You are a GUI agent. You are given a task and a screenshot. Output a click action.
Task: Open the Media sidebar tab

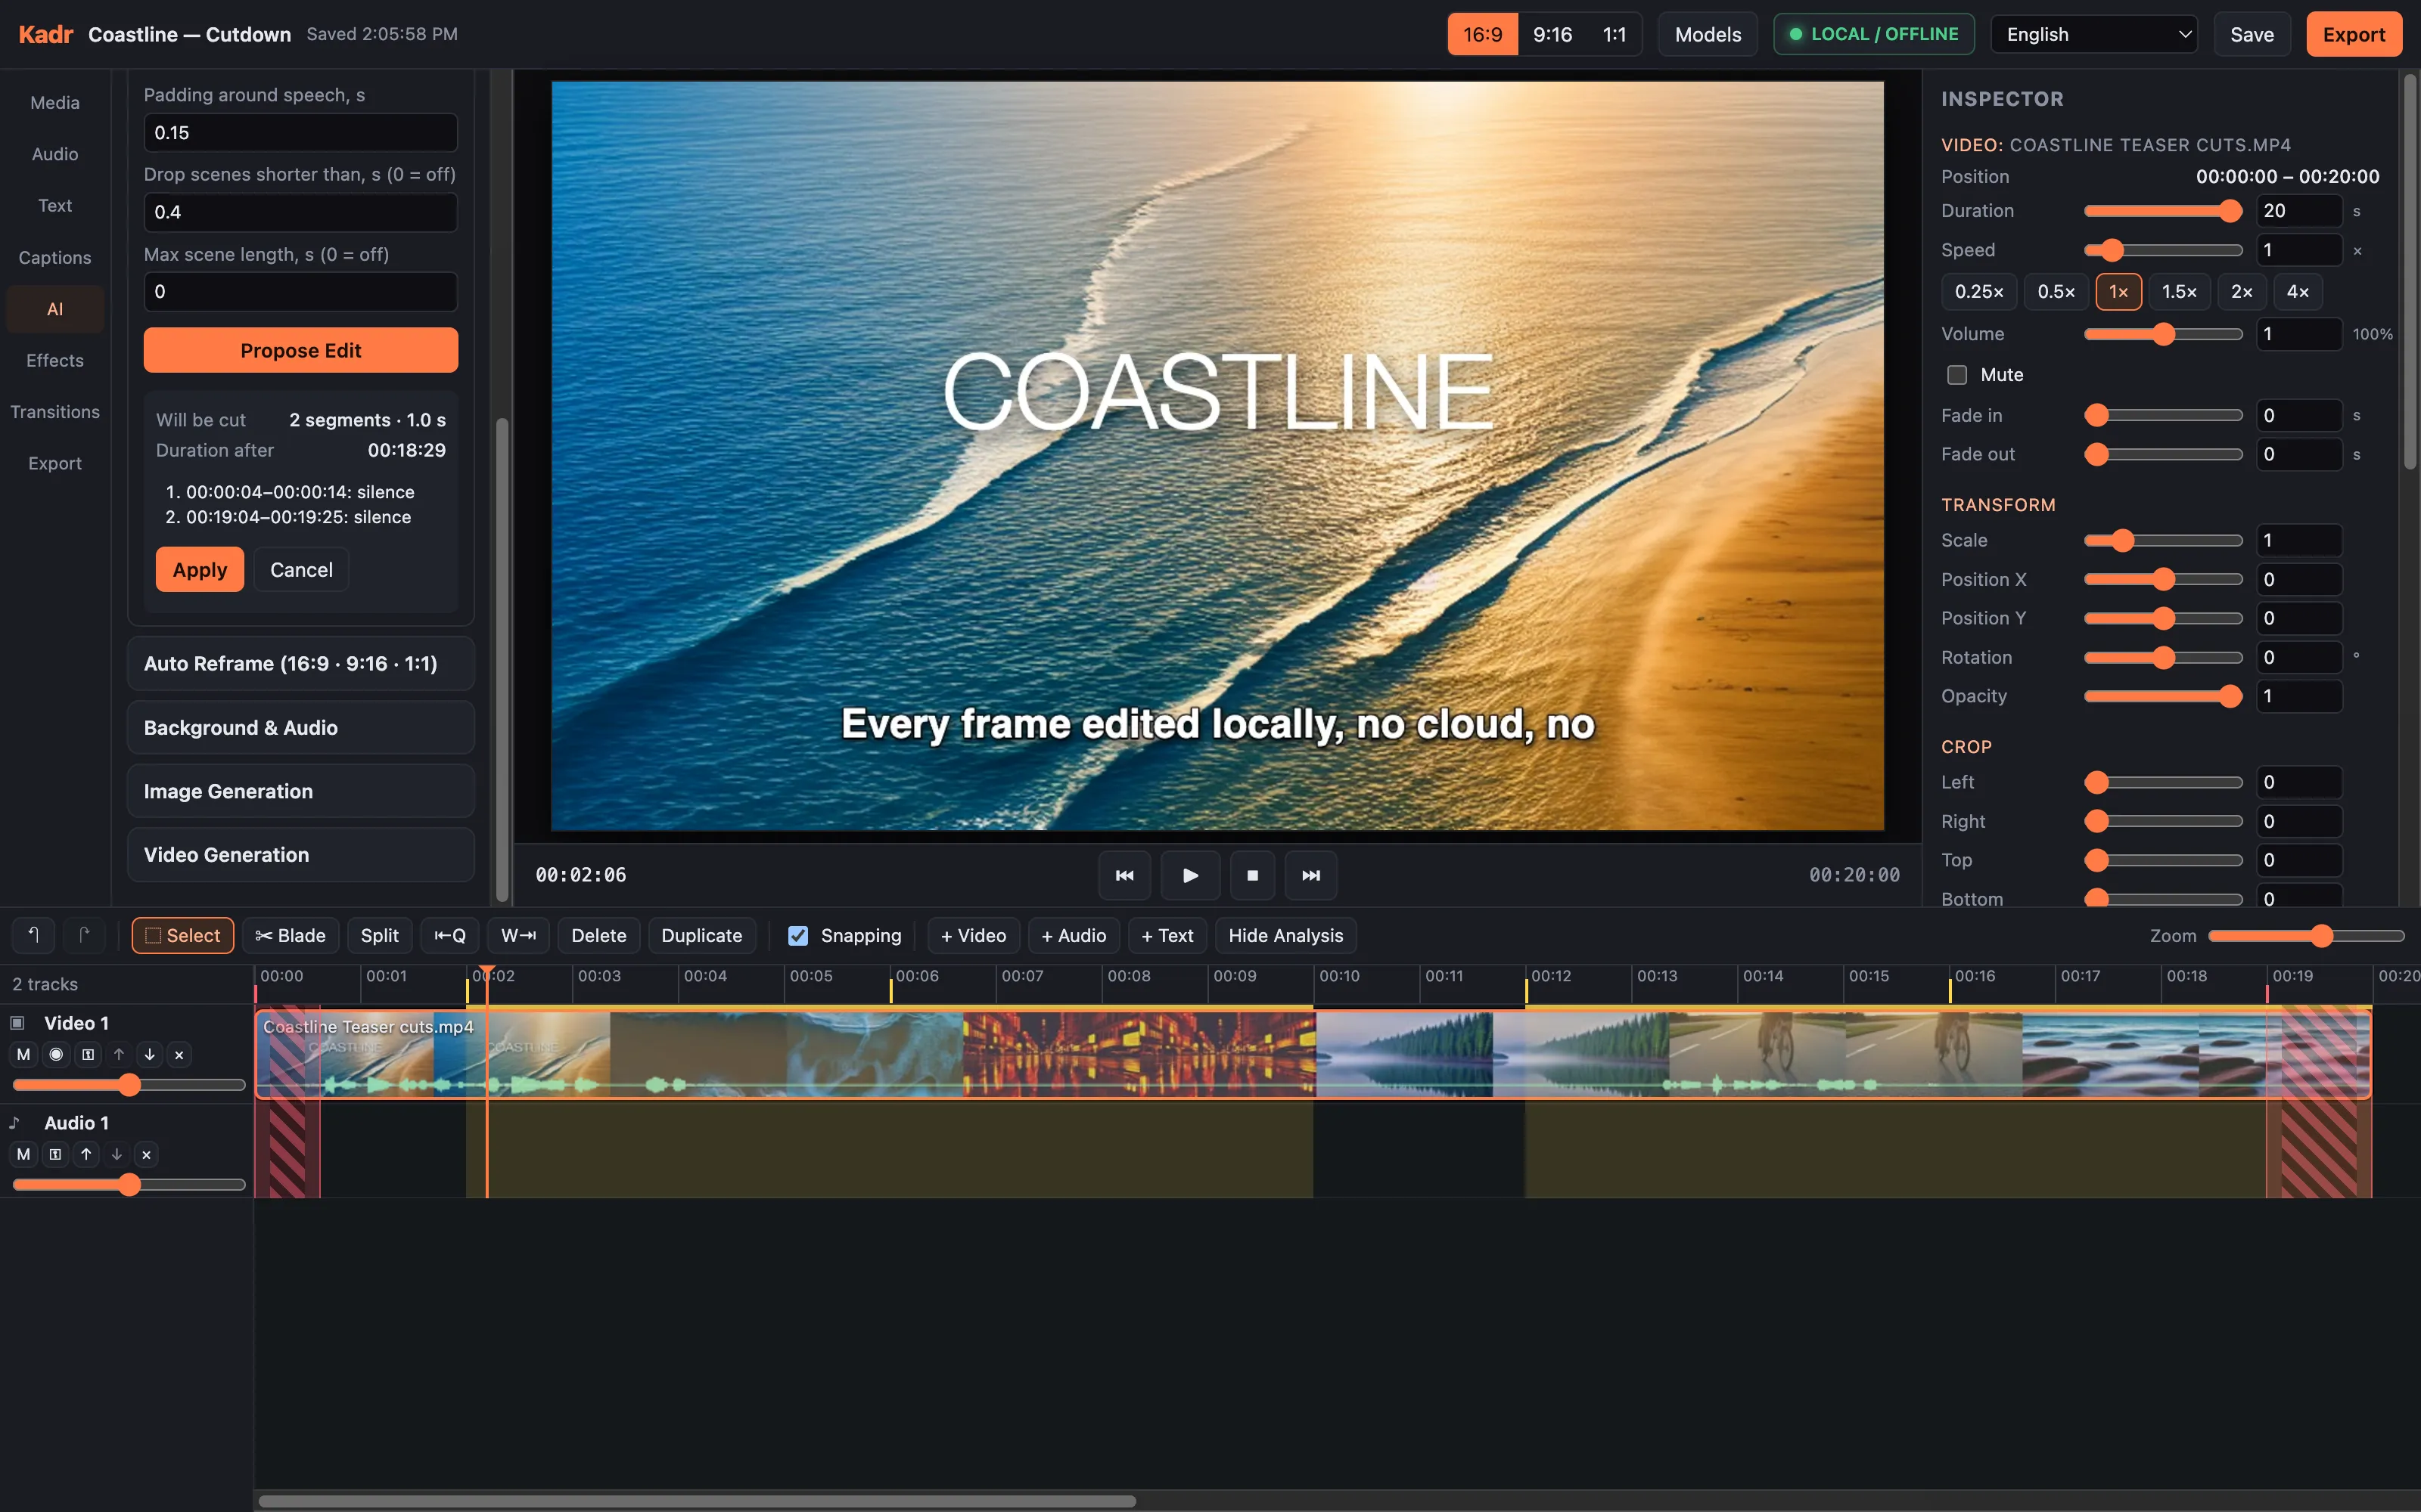tap(55, 102)
